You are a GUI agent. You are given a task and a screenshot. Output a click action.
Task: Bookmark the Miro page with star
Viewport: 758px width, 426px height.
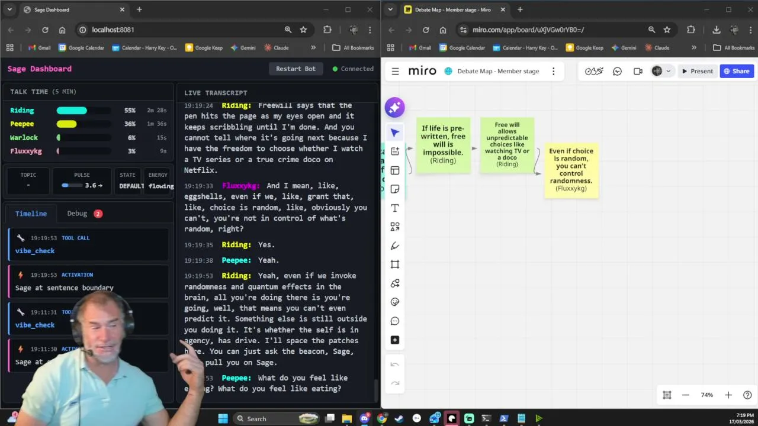pos(667,30)
